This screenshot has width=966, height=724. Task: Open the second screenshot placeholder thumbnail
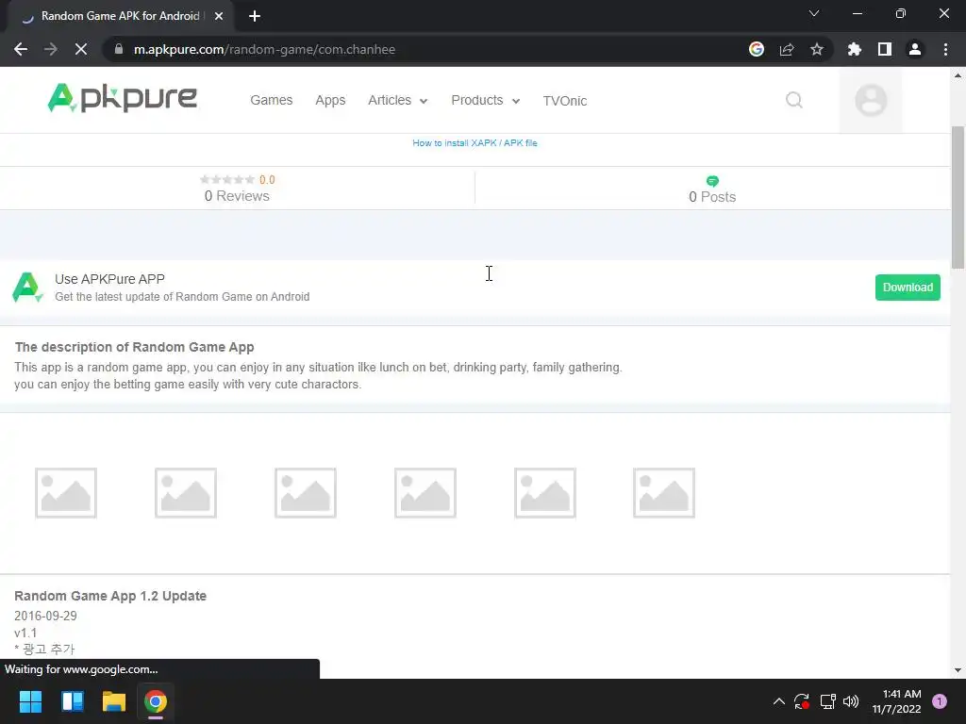[186, 492]
